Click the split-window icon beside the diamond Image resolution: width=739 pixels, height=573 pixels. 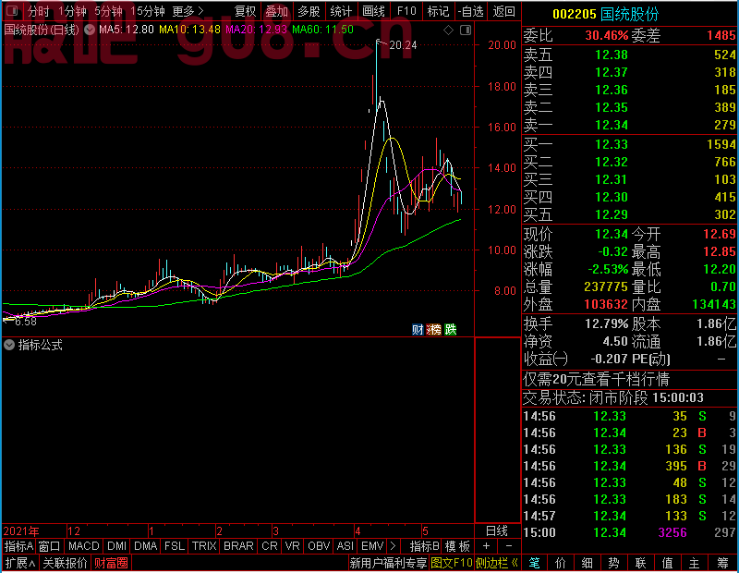click(466, 30)
